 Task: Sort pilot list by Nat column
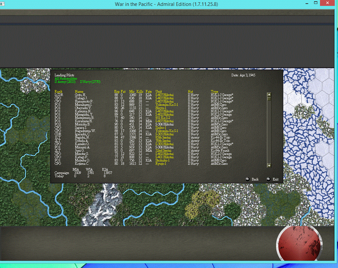pyautogui.click(x=190, y=92)
